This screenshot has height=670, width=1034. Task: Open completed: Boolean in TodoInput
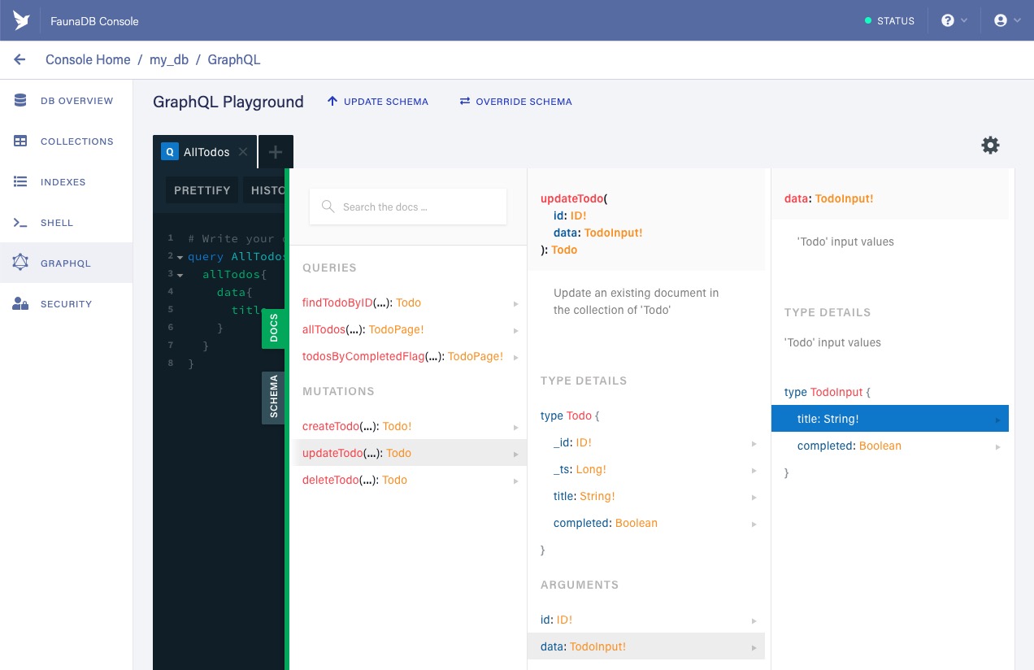click(x=890, y=446)
